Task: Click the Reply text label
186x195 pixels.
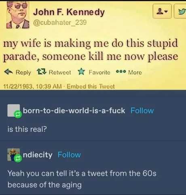Action: (x=23, y=72)
